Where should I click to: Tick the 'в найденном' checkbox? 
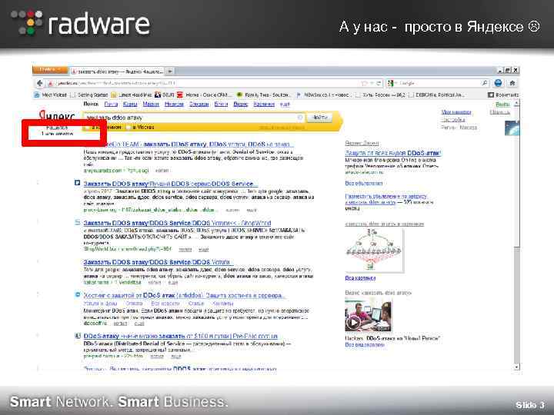[x=88, y=127]
